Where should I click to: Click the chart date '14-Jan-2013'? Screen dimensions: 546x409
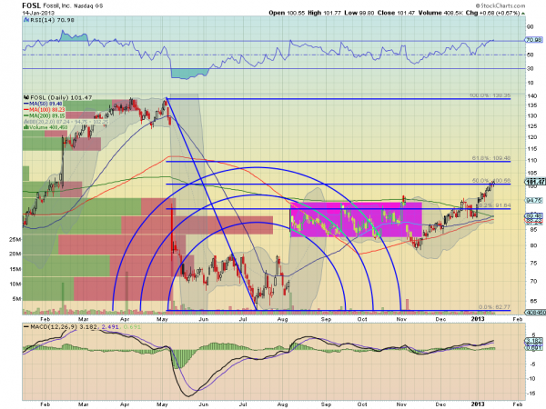(36, 13)
